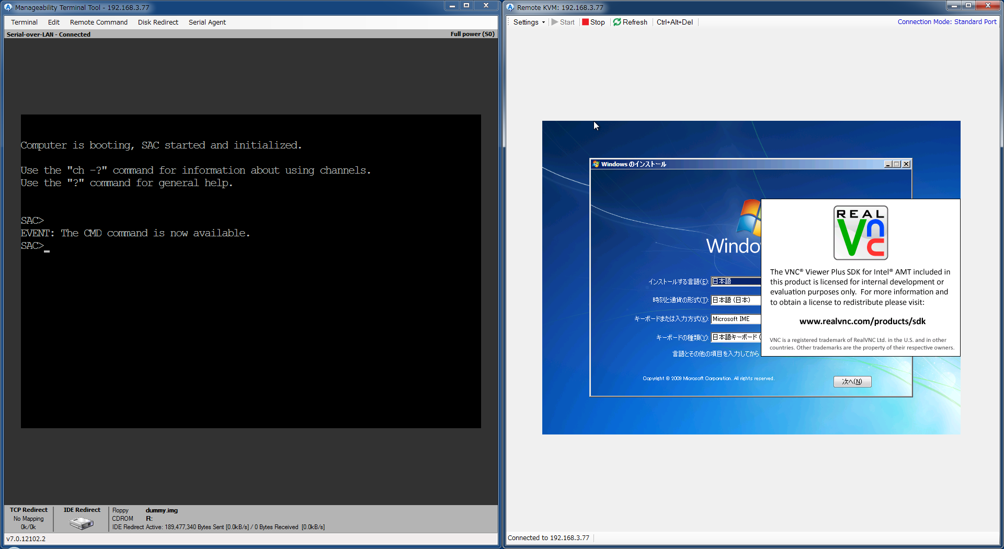Minimize the Windows install dialog
1004x549 pixels.
tap(888, 164)
